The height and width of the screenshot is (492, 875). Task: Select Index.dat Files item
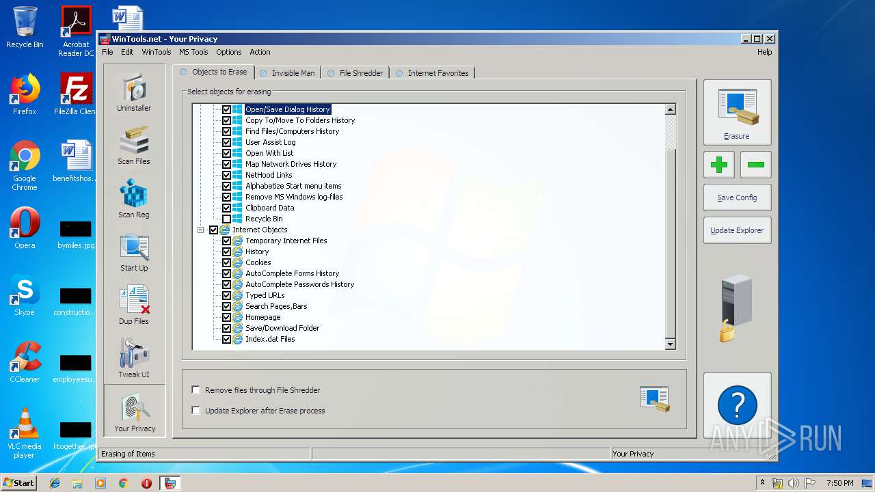pos(270,339)
